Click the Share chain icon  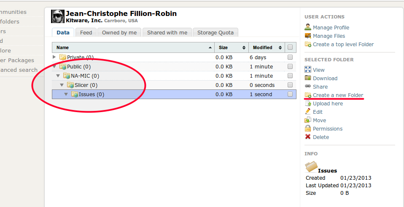click(308, 86)
